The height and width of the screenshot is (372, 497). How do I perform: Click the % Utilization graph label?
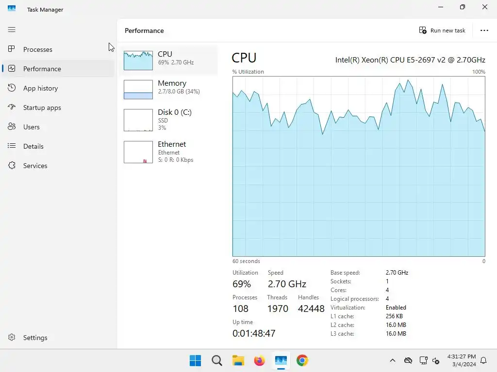[248, 72]
